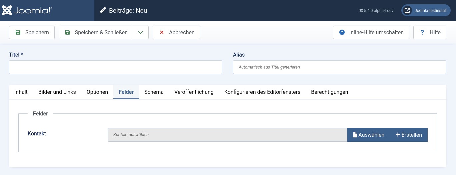
Task: Open Joomla-testinstall site preview link
Action: point(426,11)
